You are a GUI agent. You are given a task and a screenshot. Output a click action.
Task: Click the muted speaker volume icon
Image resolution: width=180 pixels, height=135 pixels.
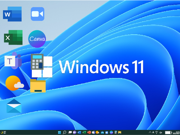click(x=160, y=132)
